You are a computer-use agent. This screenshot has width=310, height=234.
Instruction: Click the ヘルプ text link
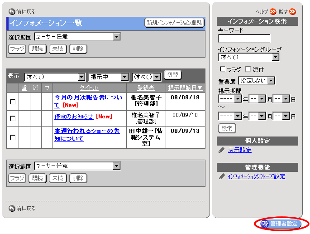coord(262,12)
